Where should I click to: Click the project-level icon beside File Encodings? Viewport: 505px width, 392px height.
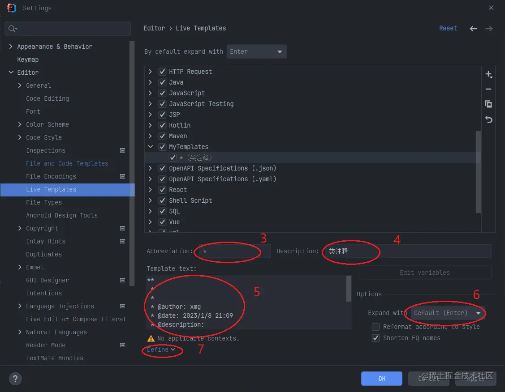click(122, 176)
